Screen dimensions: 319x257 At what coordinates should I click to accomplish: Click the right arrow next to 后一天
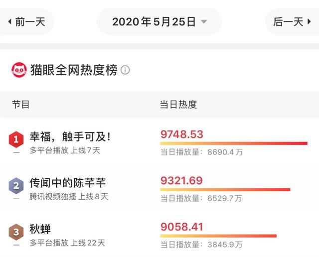click(309, 21)
